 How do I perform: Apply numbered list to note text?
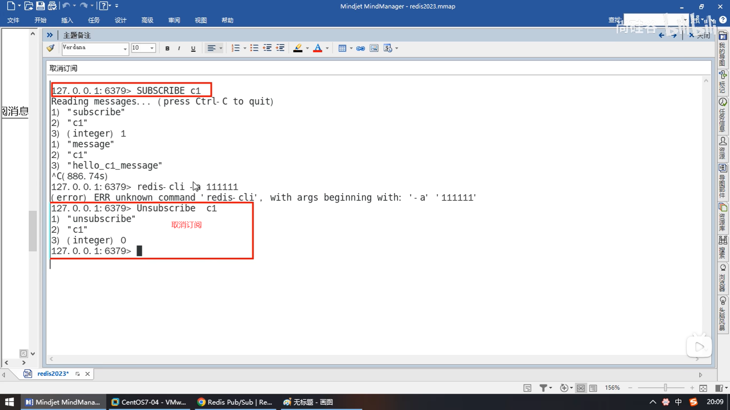pos(236,48)
